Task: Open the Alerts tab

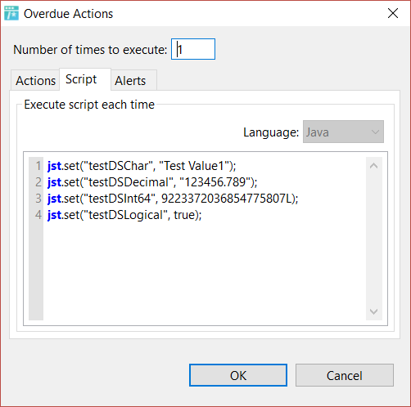Action: pyautogui.click(x=130, y=81)
